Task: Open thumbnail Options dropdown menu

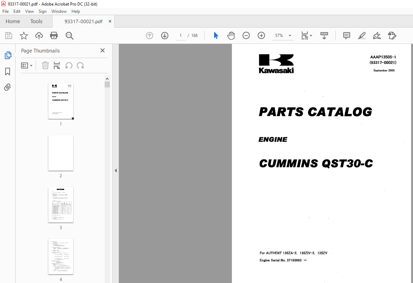Action: point(27,65)
